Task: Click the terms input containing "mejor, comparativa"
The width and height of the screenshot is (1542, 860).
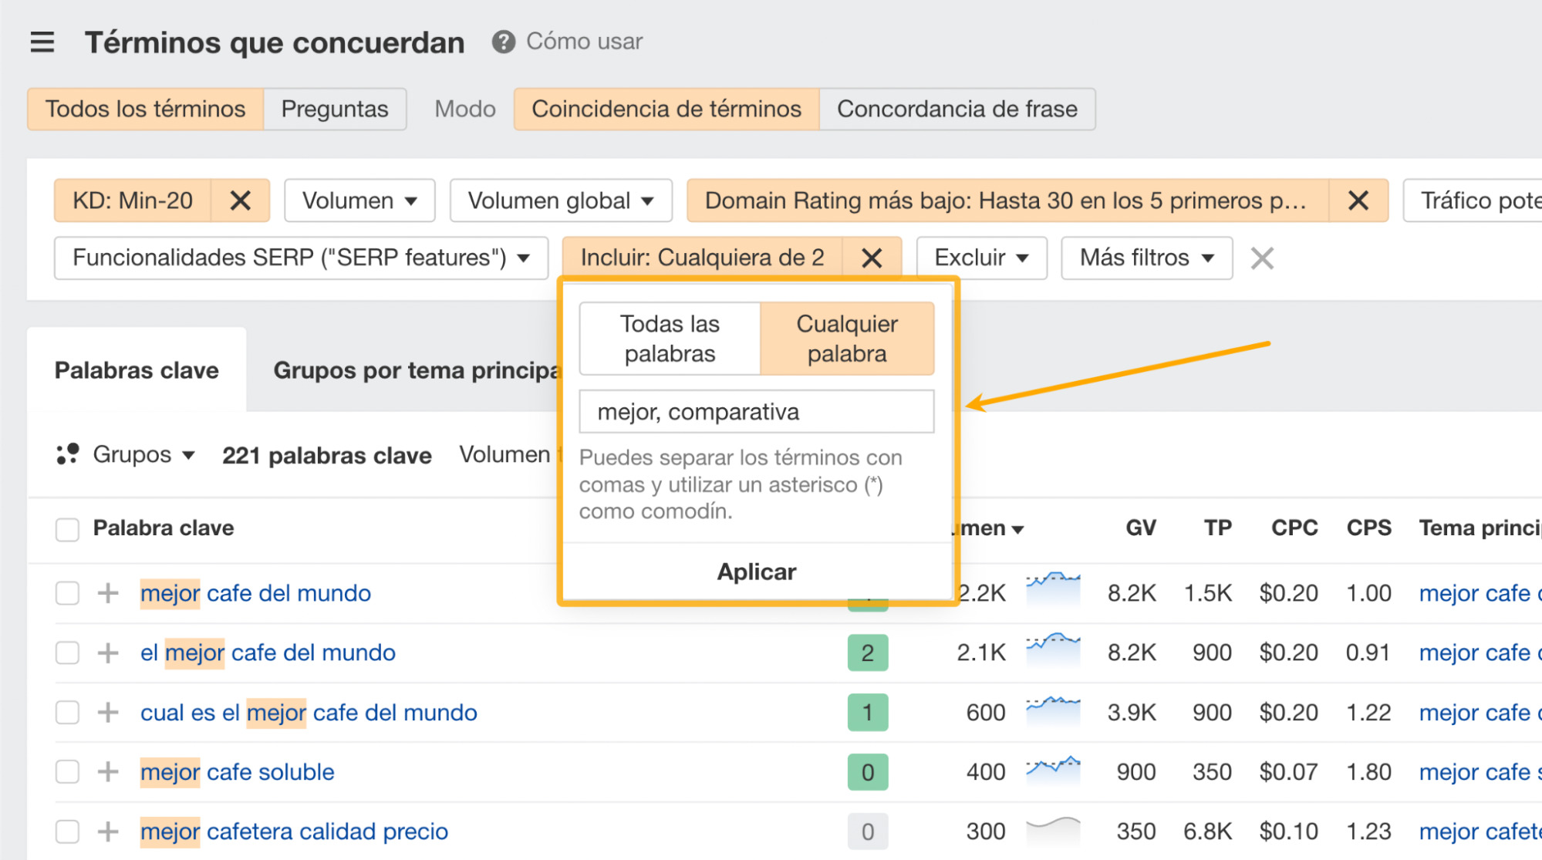Action: (756, 411)
